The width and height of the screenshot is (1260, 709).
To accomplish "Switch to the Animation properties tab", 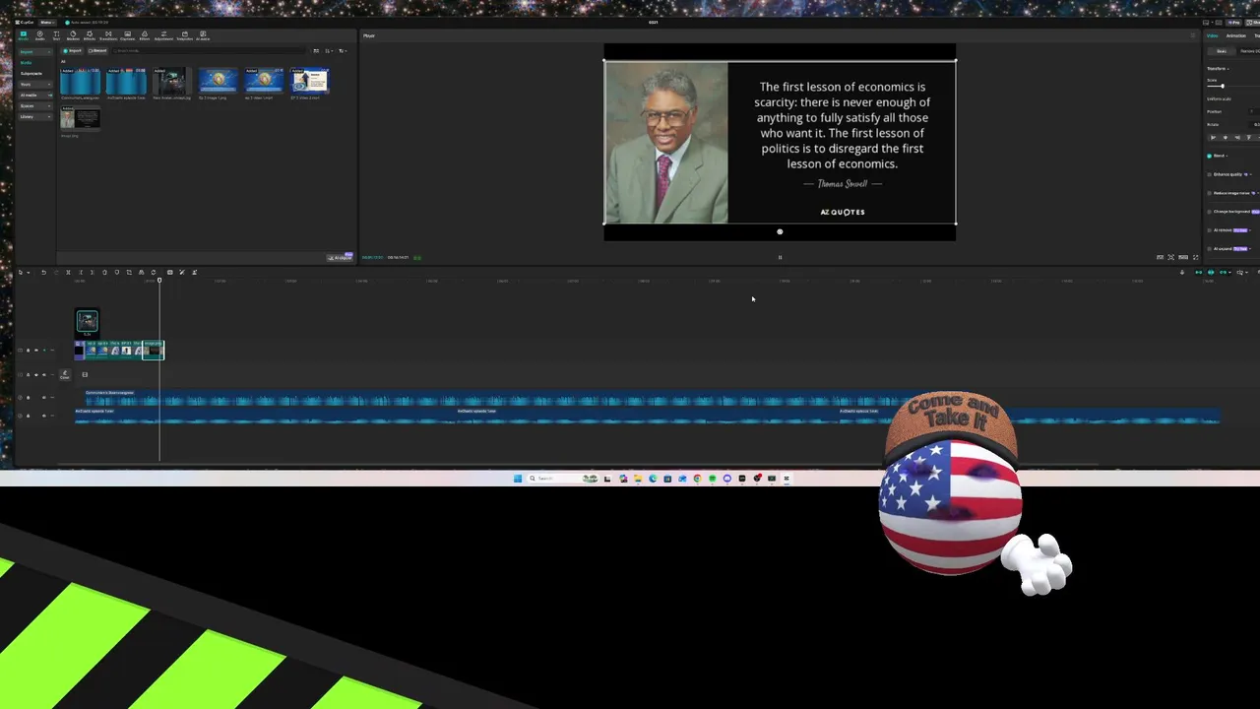I will 1235,35.
